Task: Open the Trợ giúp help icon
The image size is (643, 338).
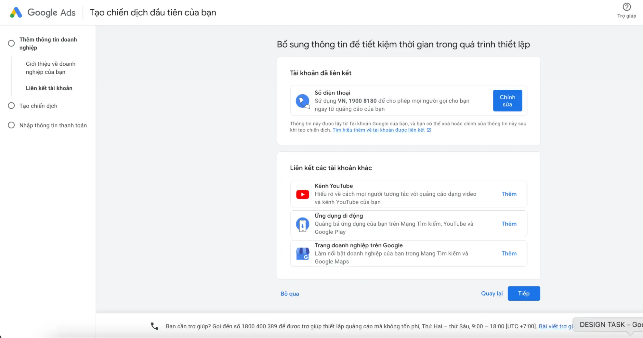Action: click(627, 7)
